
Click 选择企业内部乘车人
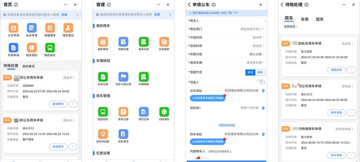[220, 151]
